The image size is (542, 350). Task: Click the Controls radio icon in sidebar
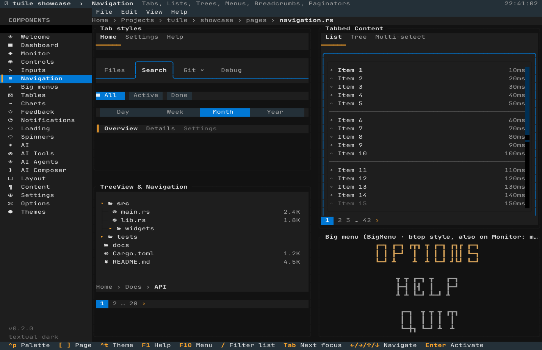coord(10,62)
